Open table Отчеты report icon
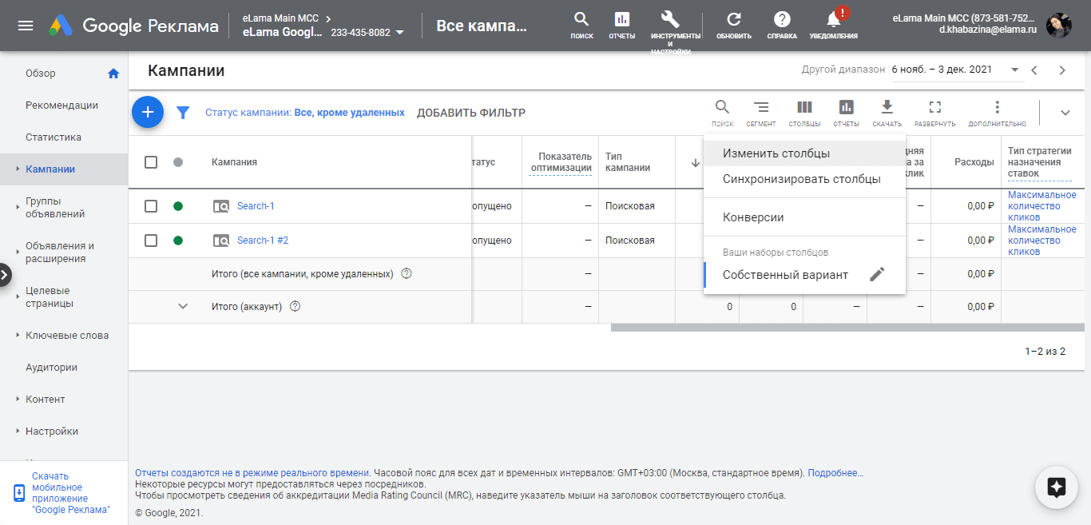Viewport: 1091px width, 525px height. click(x=846, y=113)
